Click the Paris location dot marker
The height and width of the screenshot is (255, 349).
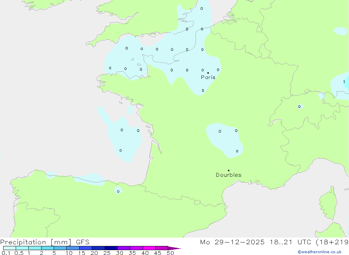[208, 73]
